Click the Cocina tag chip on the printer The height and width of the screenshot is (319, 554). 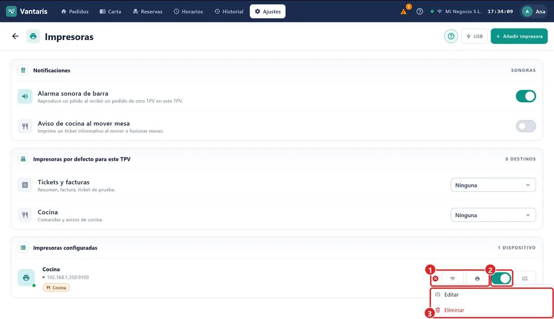56,288
